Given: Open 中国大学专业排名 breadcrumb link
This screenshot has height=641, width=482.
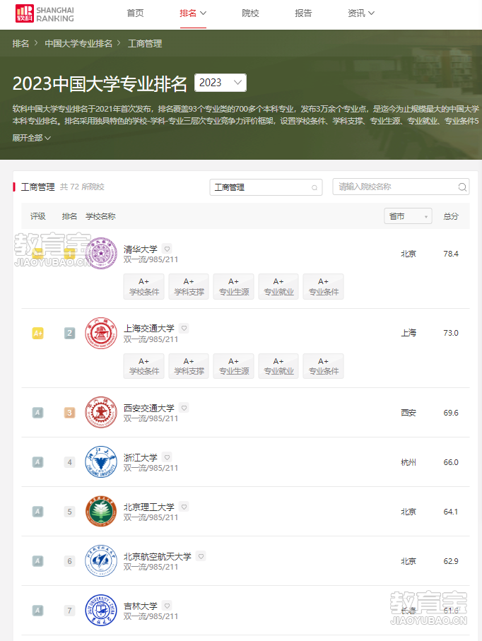Looking at the screenshot, I should (x=78, y=43).
